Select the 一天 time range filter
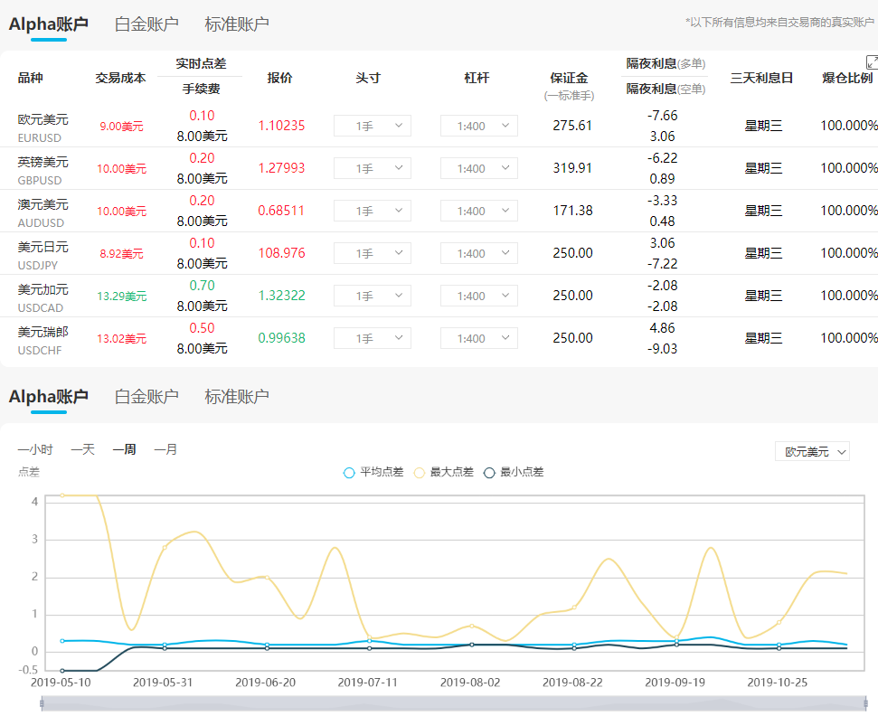Image resolution: width=878 pixels, height=716 pixels. click(82, 448)
